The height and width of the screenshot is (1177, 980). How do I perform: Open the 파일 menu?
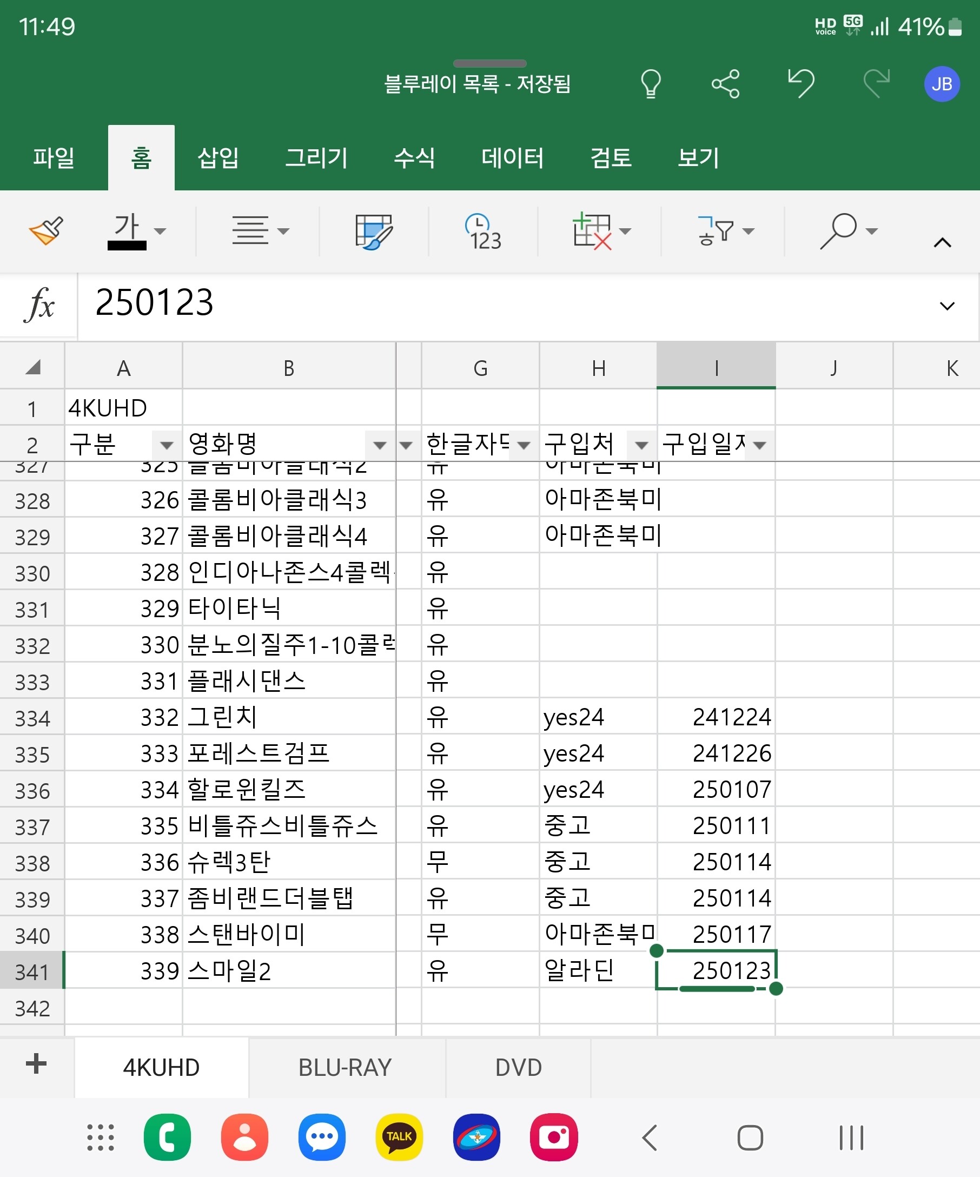[54, 157]
